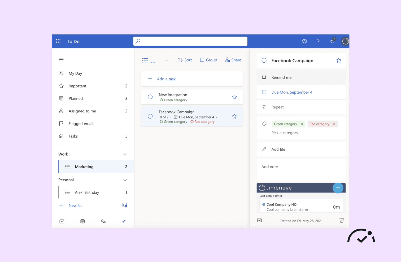The image size is (401, 262).
Task: Open settings gear in header
Action: click(x=304, y=41)
